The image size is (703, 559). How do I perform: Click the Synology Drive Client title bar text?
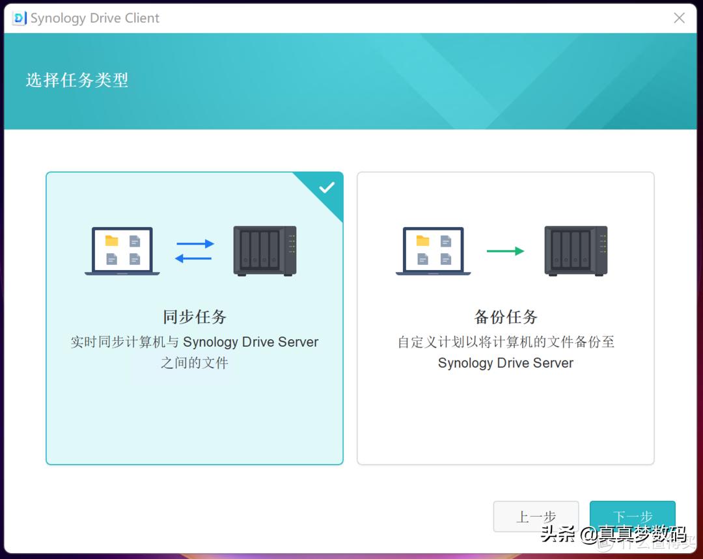pyautogui.click(x=94, y=18)
